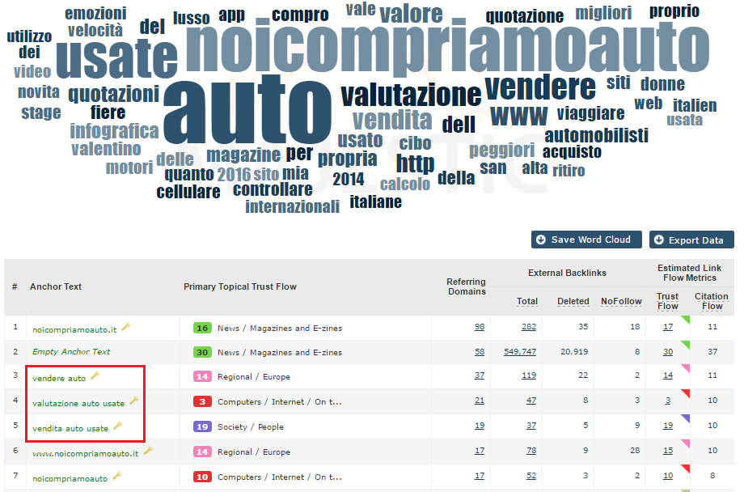This screenshot has width=744, height=492.
Task: Click the key icon beside valutazione auto usate
Action: (133, 401)
